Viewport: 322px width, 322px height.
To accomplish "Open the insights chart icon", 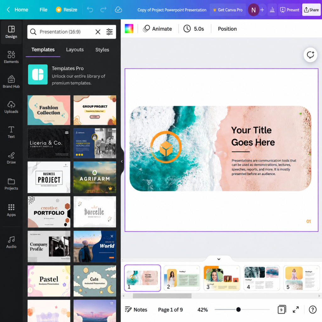I will 272,10.
